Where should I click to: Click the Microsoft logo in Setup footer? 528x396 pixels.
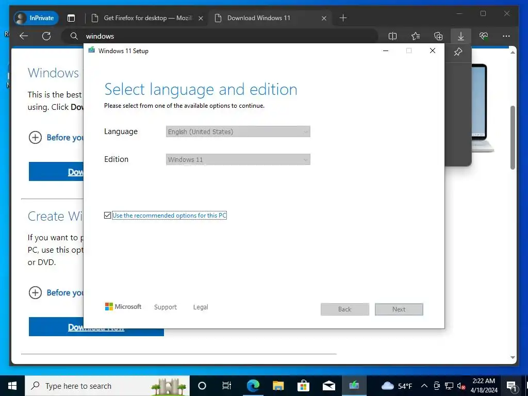(123, 306)
